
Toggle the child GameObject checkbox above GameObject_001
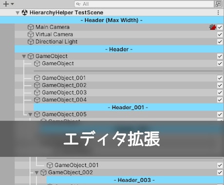click(x=220, y=63)
